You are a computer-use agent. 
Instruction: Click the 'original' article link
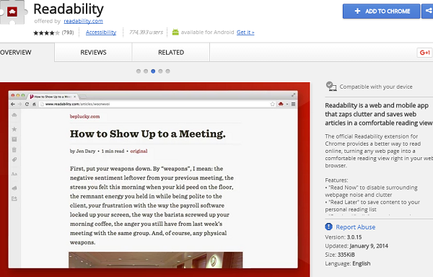pyautogui.click(x=139, y=151)
